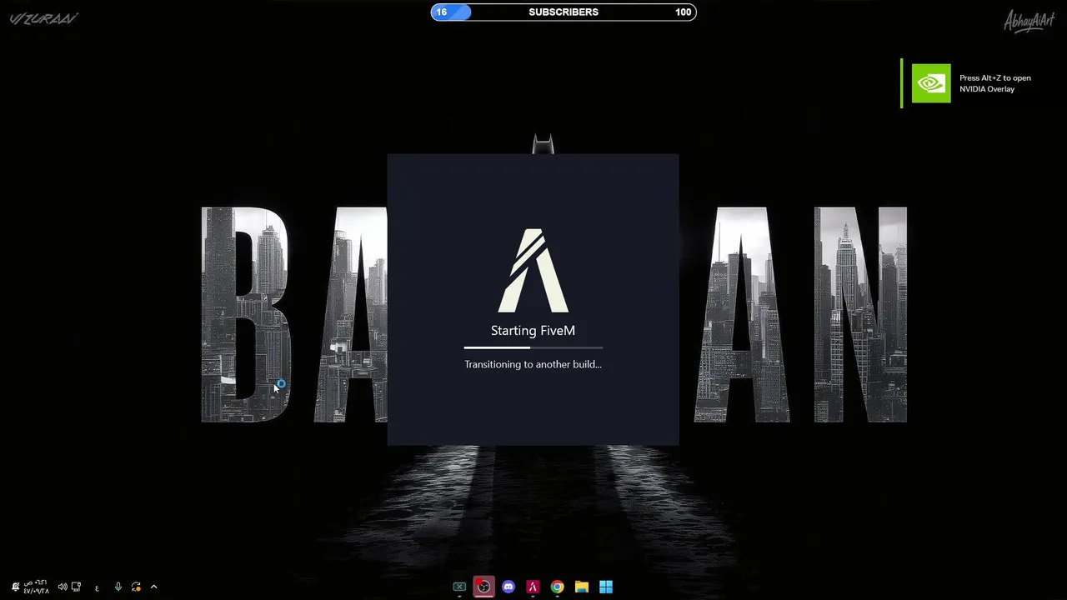Click the NVIDIA overlay notification logo
Viewport: 1067px width, 600px height.
click(931, 83)
